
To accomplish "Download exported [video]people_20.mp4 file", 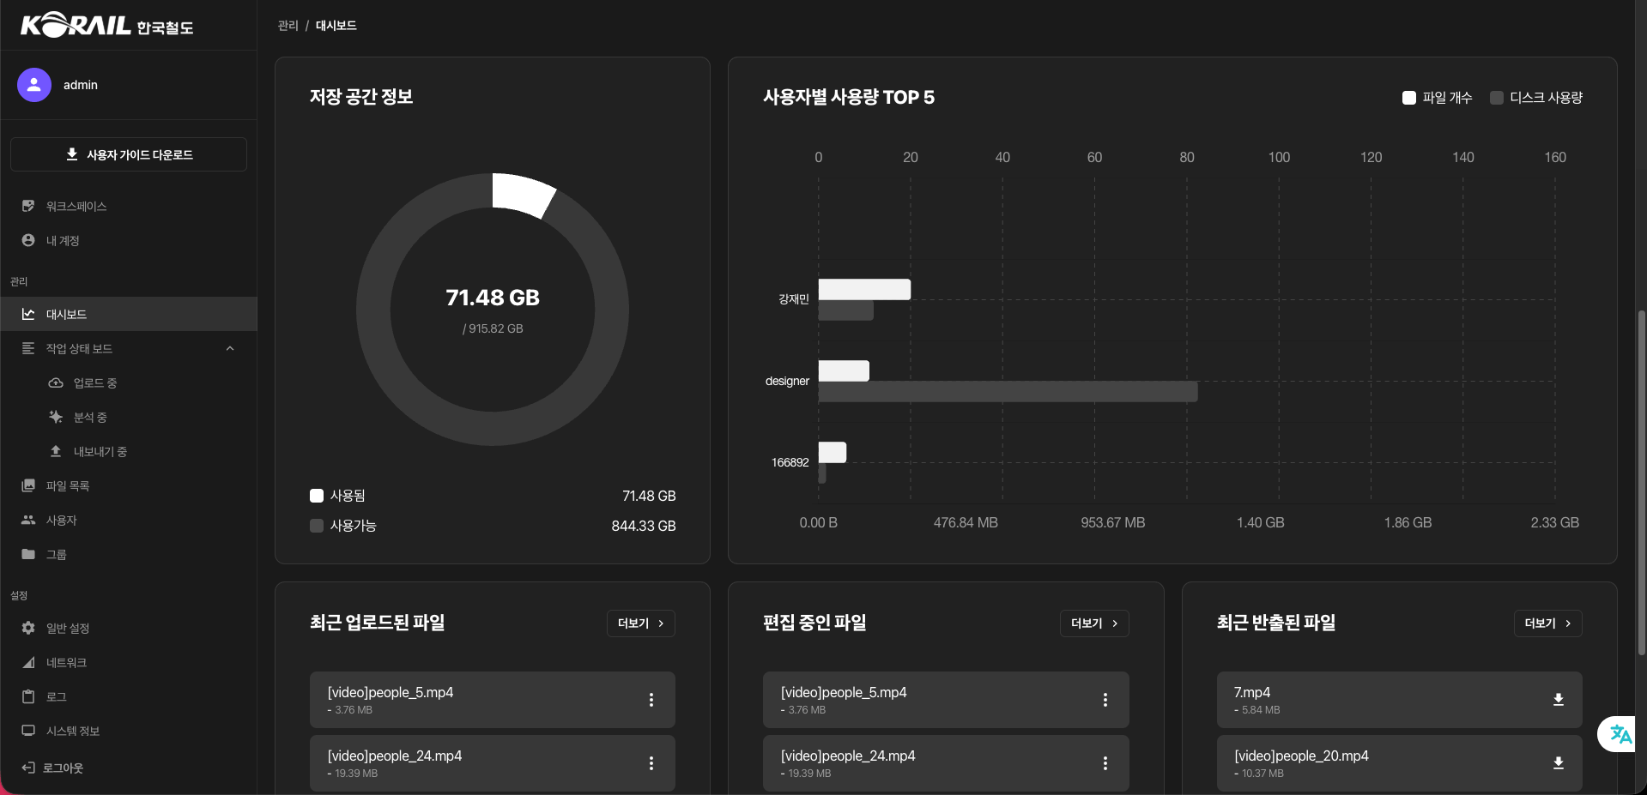I will [x=1558, y=763].
